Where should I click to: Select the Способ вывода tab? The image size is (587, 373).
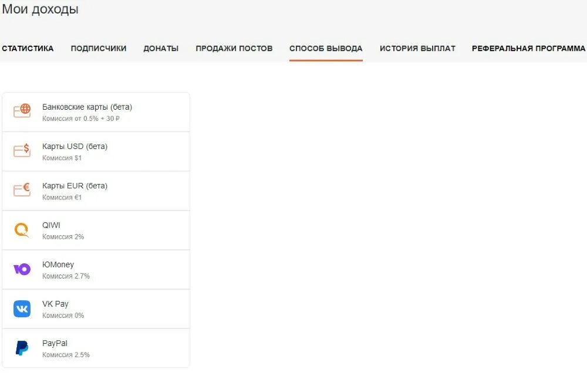point(326,48)
